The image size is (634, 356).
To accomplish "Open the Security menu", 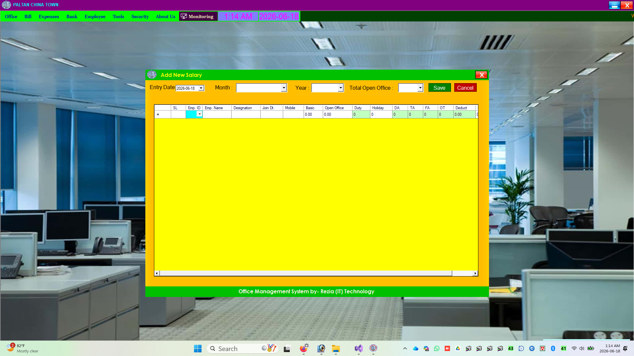I will click(x=140, y=16).
